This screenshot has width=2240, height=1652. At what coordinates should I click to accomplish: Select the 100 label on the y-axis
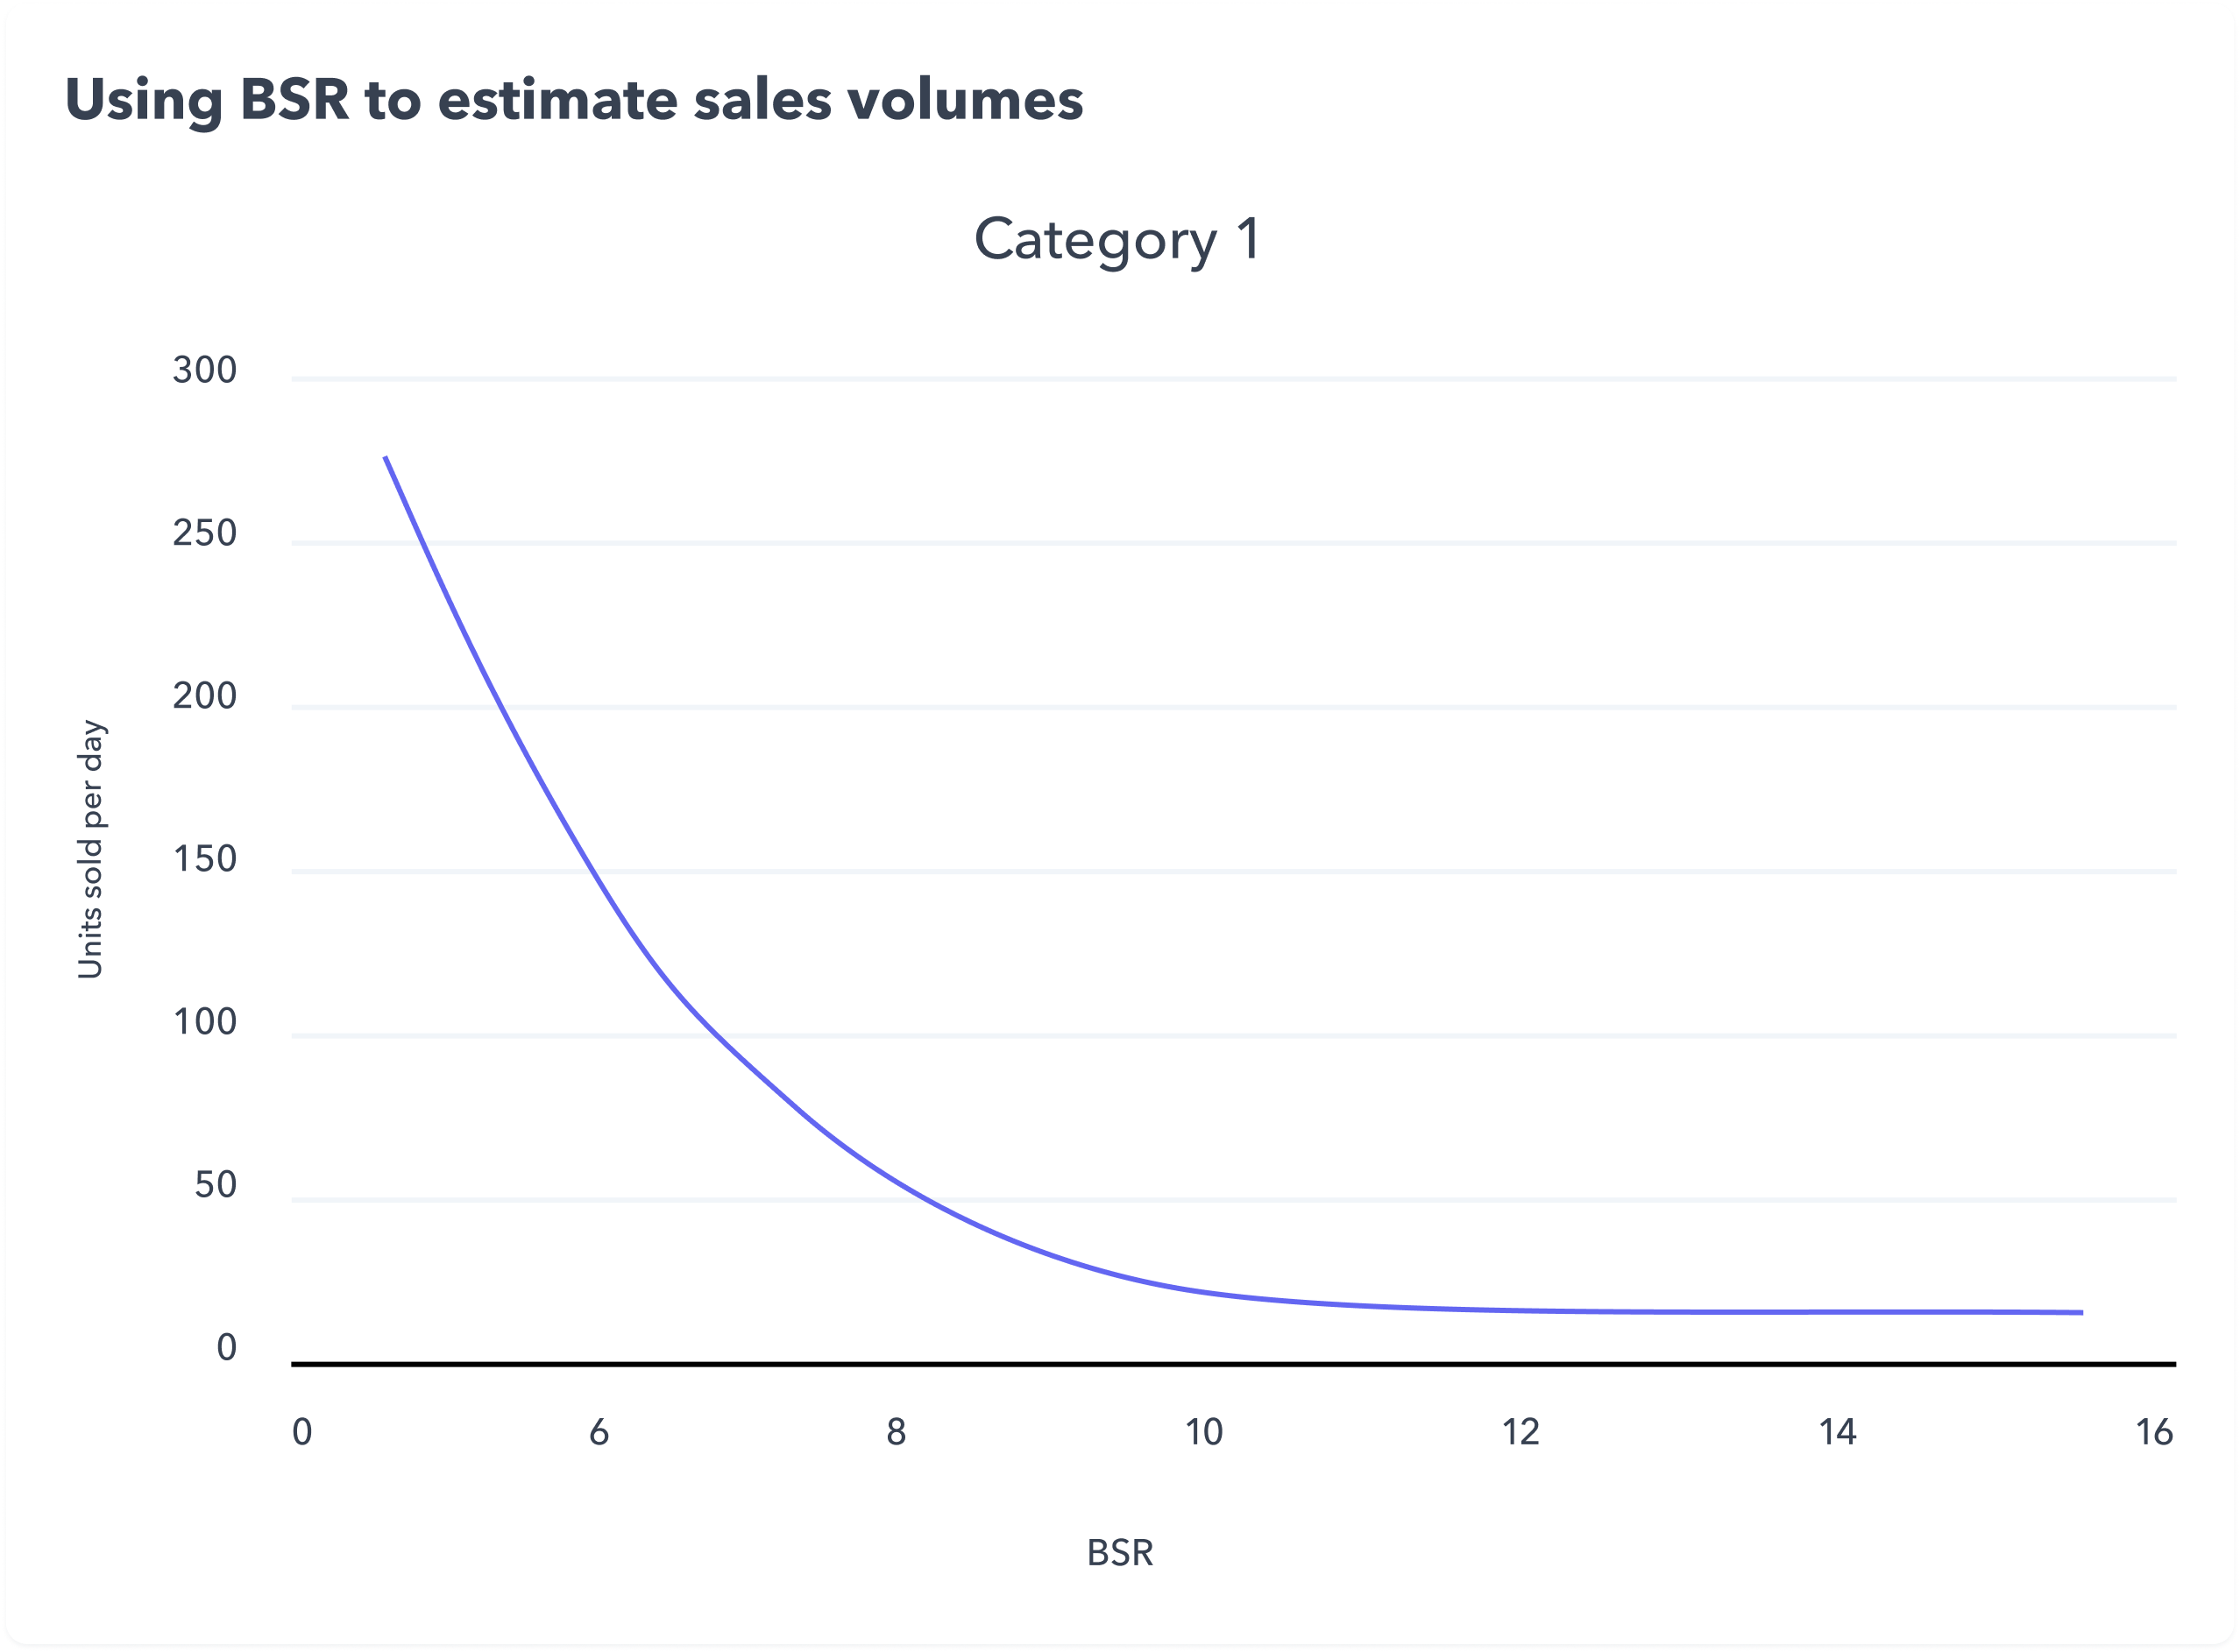coord(204,1022)
